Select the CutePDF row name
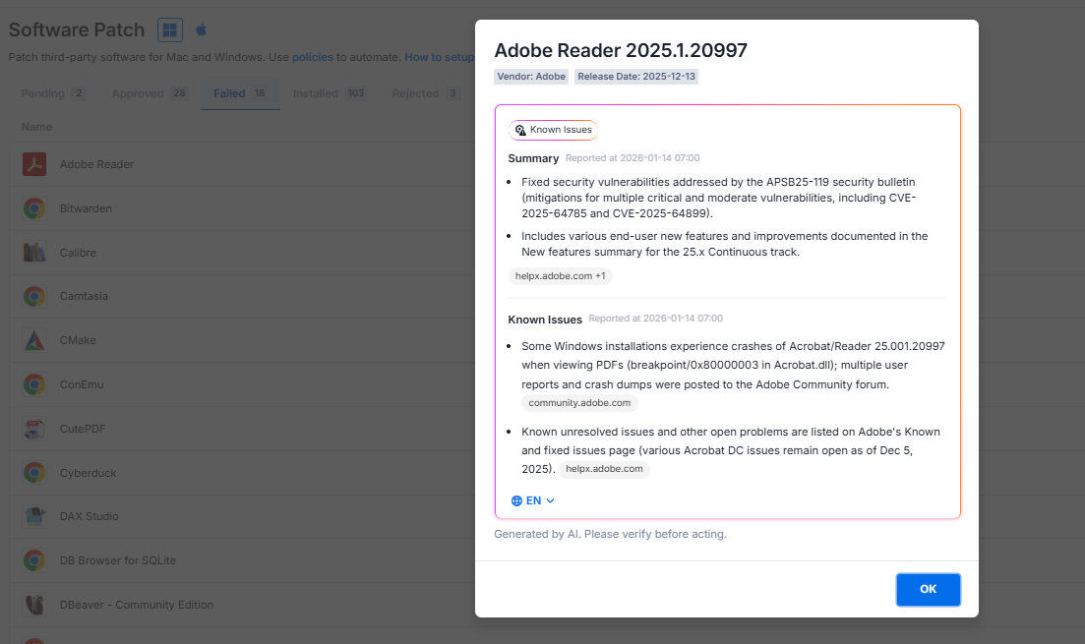The image size is (1085, 644). (83, 429)
